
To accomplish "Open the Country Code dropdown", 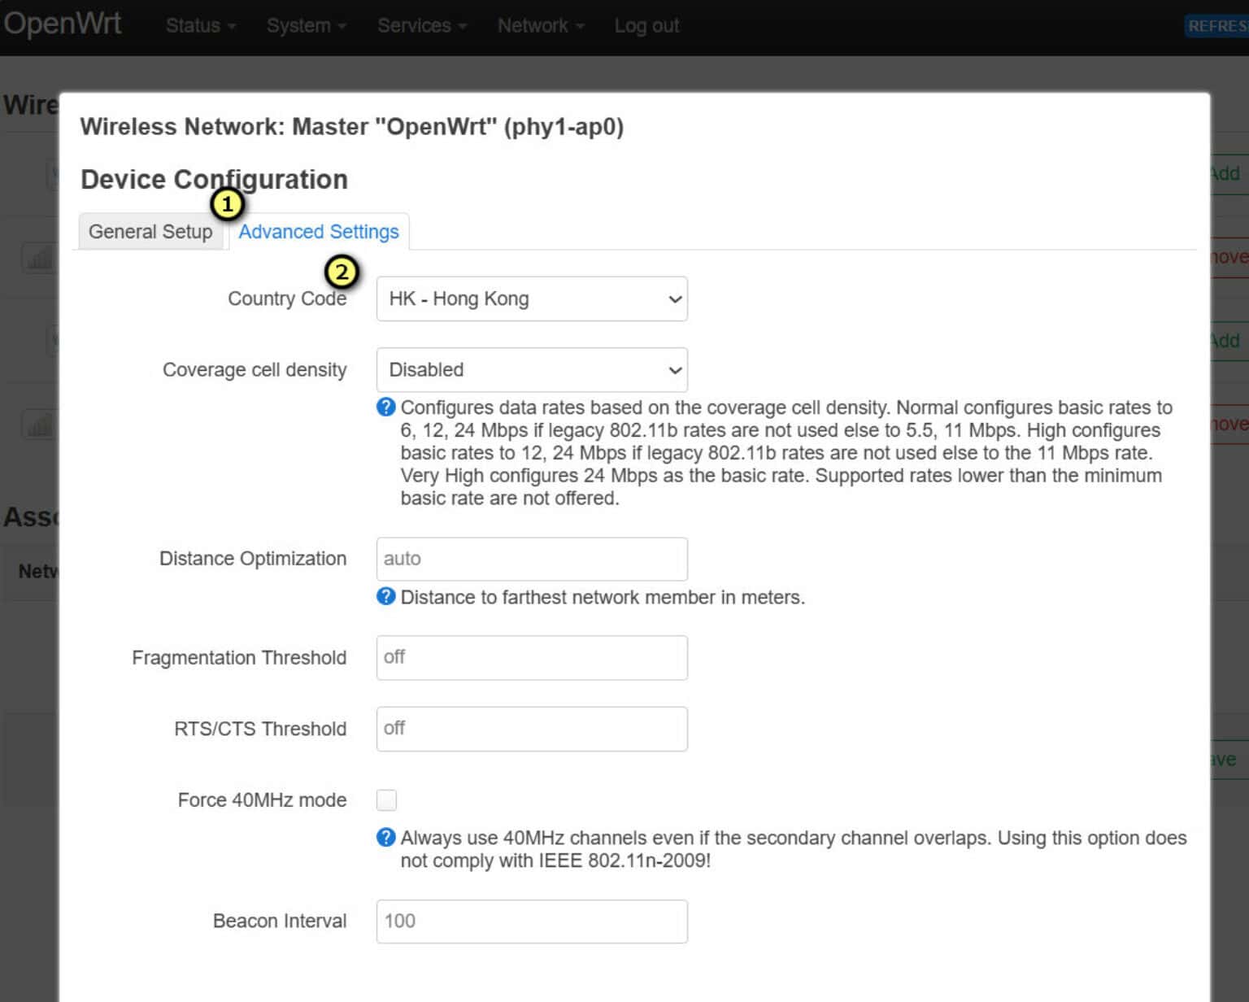I will (x=532, y=299).
